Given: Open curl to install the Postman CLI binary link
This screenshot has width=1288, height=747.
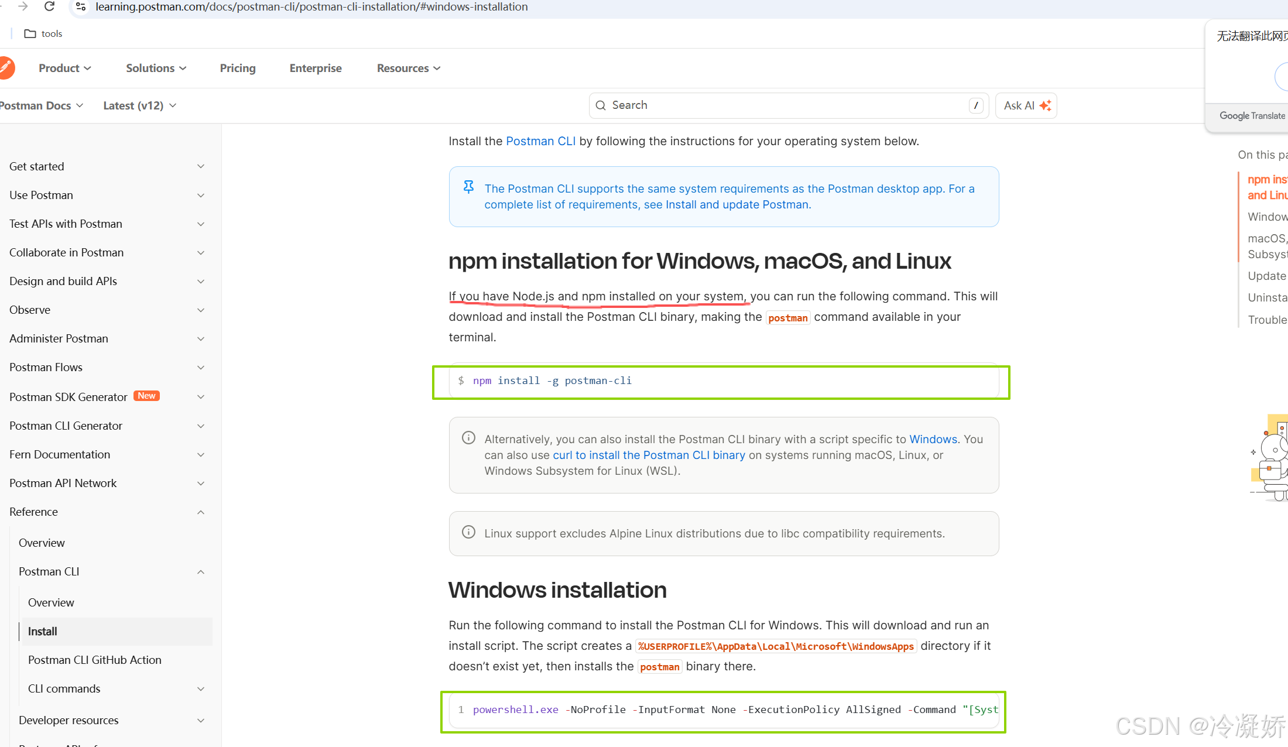Looking at the screenshot, I should coord(649,455).
